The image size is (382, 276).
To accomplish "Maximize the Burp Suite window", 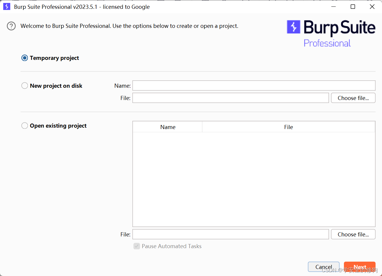I will (353, 6).
